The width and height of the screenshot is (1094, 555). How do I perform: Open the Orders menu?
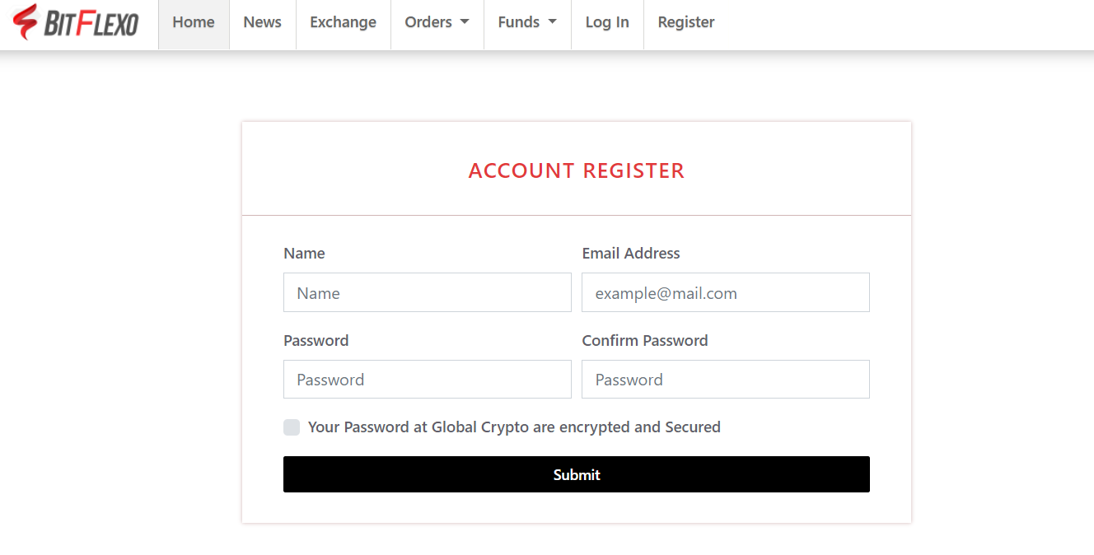point(428,23)
